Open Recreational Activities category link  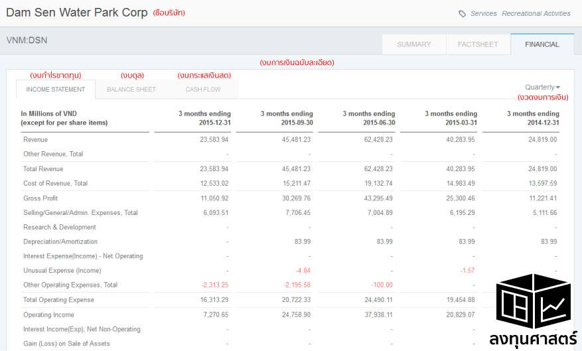click(536, 13)
